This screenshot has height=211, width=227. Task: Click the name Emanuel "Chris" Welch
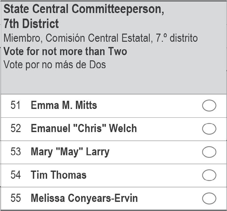click(x=83, y=128)
